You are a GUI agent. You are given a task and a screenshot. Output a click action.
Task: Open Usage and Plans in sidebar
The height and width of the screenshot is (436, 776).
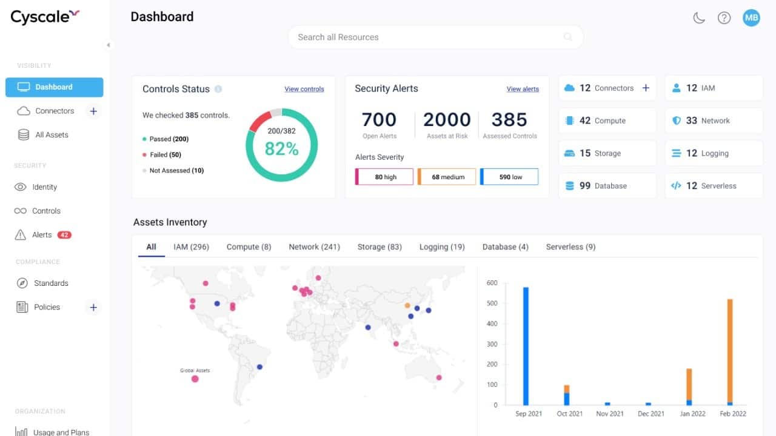[x=61, y=432]
